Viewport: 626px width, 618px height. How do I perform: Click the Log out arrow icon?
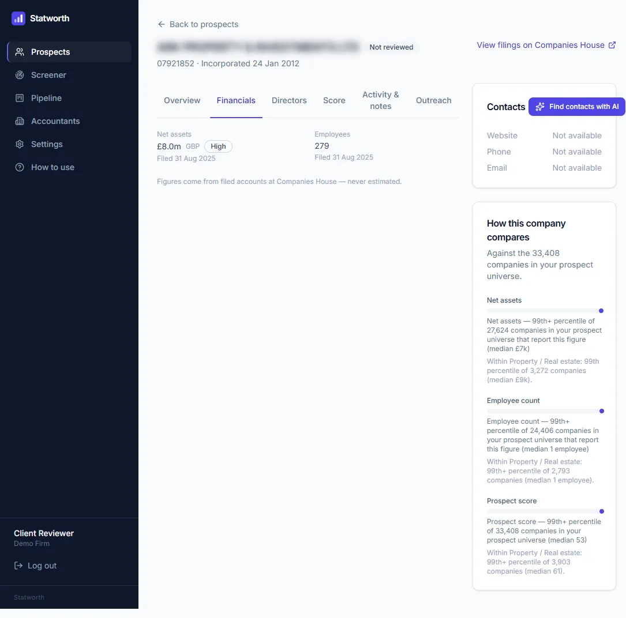tap(18, 566)
